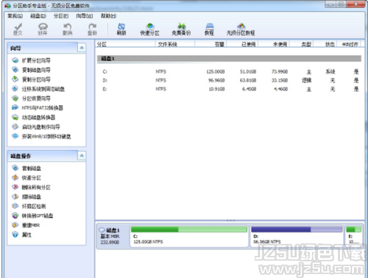Sort by the 文件系统 column header
This screenshot has width=368, height=278.
(x=175, y=44)
